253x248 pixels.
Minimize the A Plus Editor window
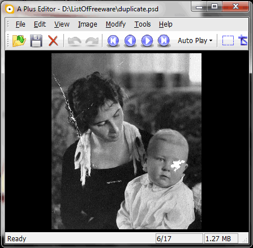click(x=199, y=7)
